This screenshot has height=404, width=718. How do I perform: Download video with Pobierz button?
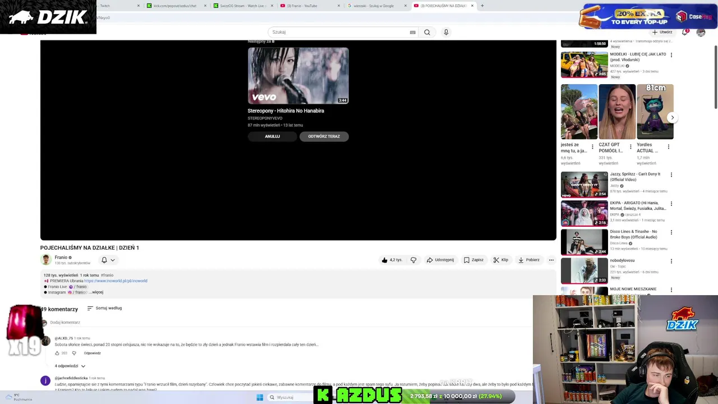coord(529,260)
